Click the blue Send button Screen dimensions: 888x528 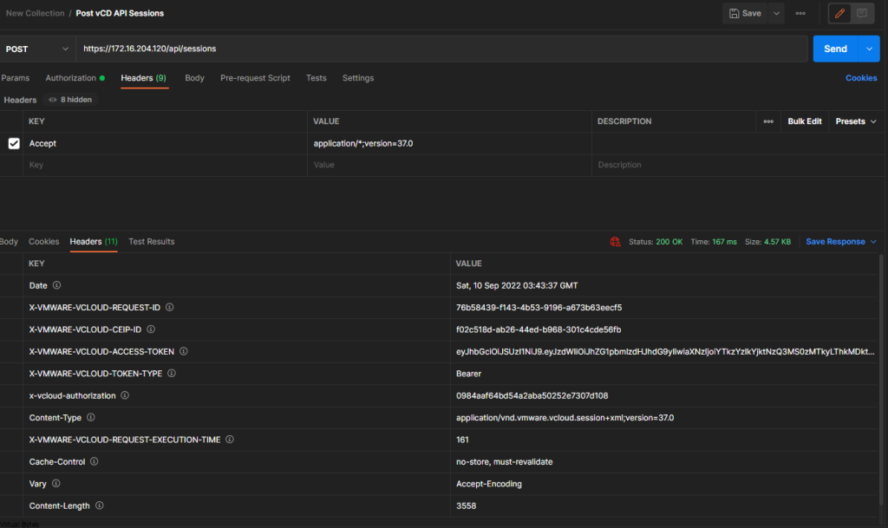(834, 49)
